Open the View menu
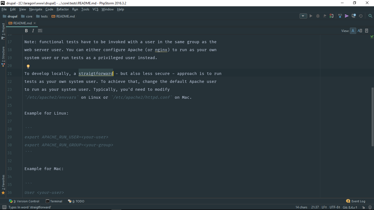The width and height of the screenshot is (374, 210). pyautogui.click(x=22, y=9)
